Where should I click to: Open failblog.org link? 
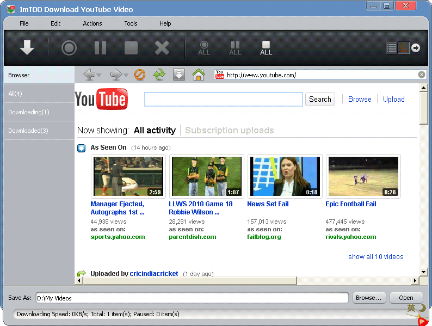(x=264, y=237)
